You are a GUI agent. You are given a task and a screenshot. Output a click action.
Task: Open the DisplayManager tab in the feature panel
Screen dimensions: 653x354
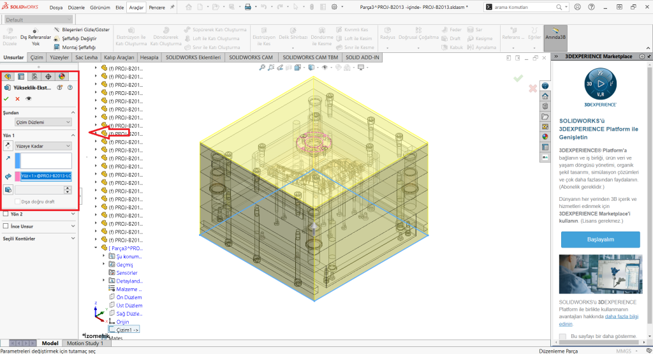(x=62, y=77)
